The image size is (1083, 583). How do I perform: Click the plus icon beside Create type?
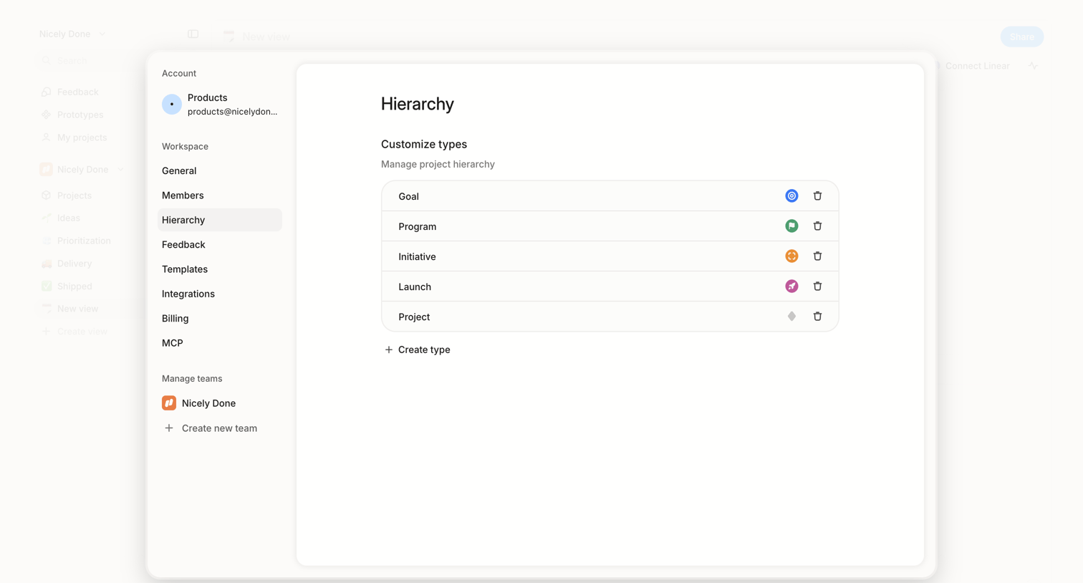coord(389,350)
